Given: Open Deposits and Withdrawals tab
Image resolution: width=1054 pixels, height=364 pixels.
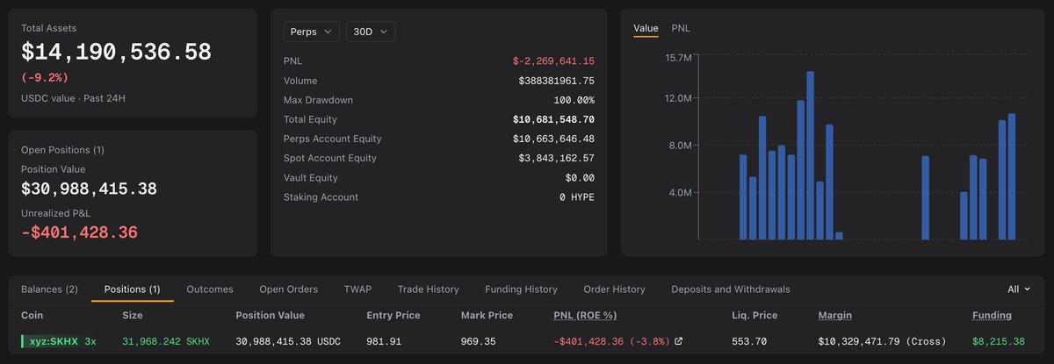Looking at the screenshot, I should coord(731,289).
